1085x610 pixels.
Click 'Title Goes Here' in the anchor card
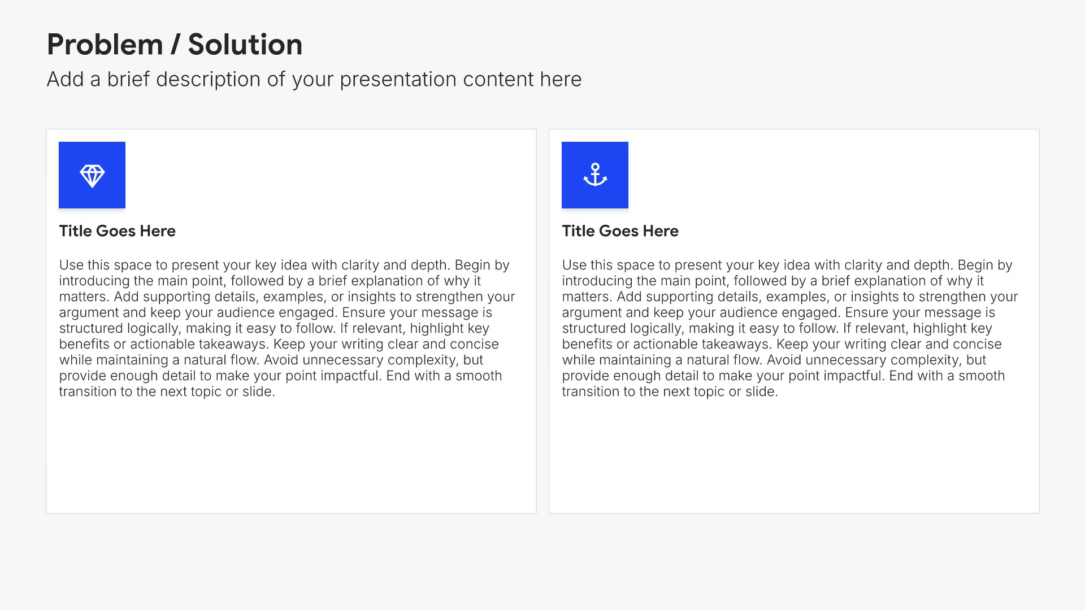tap(620, 231)
